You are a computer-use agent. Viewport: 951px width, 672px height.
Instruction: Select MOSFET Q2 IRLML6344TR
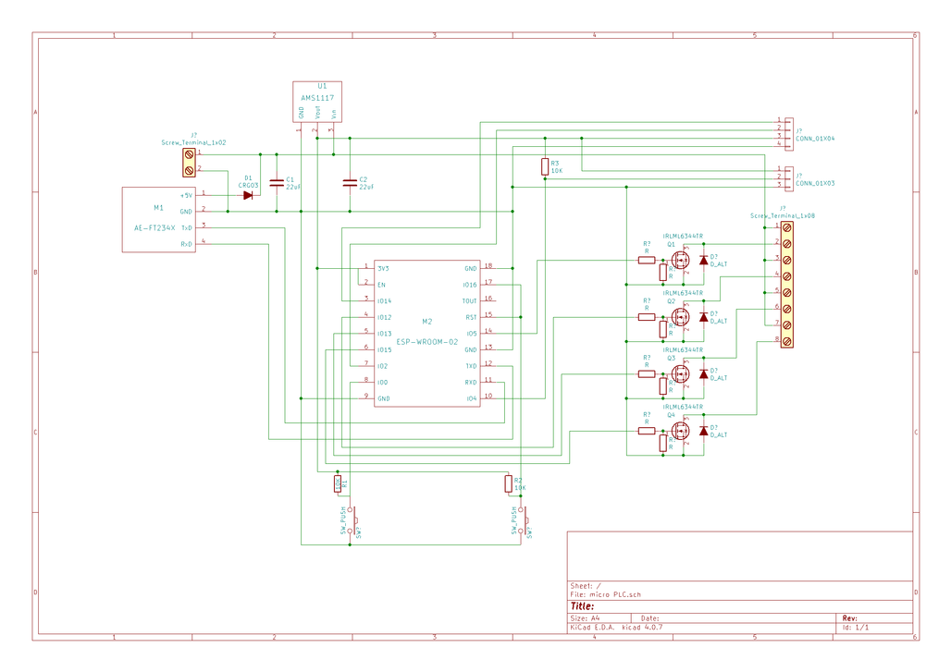pyautogui.click(x=681, y=318)
